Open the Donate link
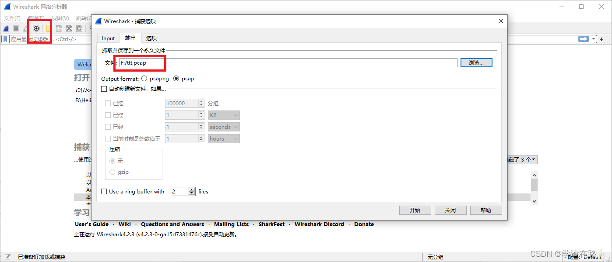Screen dimensions: 612x262 coord(364,224)
